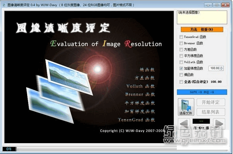This screenshot has width=233, height=154.
Task: Check the 方差函数 option
Action: pyautogui.click(x=181, y=49)
